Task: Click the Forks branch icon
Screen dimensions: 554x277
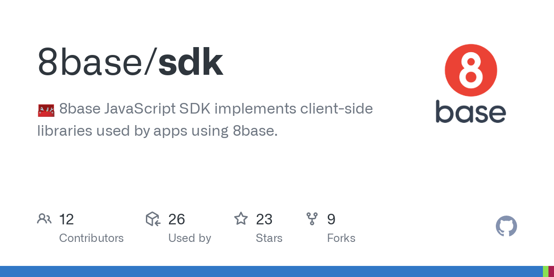Action: click(312, 219)
